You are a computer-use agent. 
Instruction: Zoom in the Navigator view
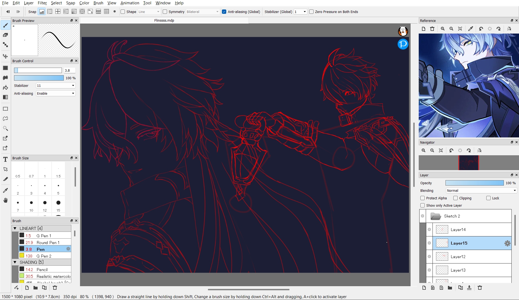(x=424, y=150)
